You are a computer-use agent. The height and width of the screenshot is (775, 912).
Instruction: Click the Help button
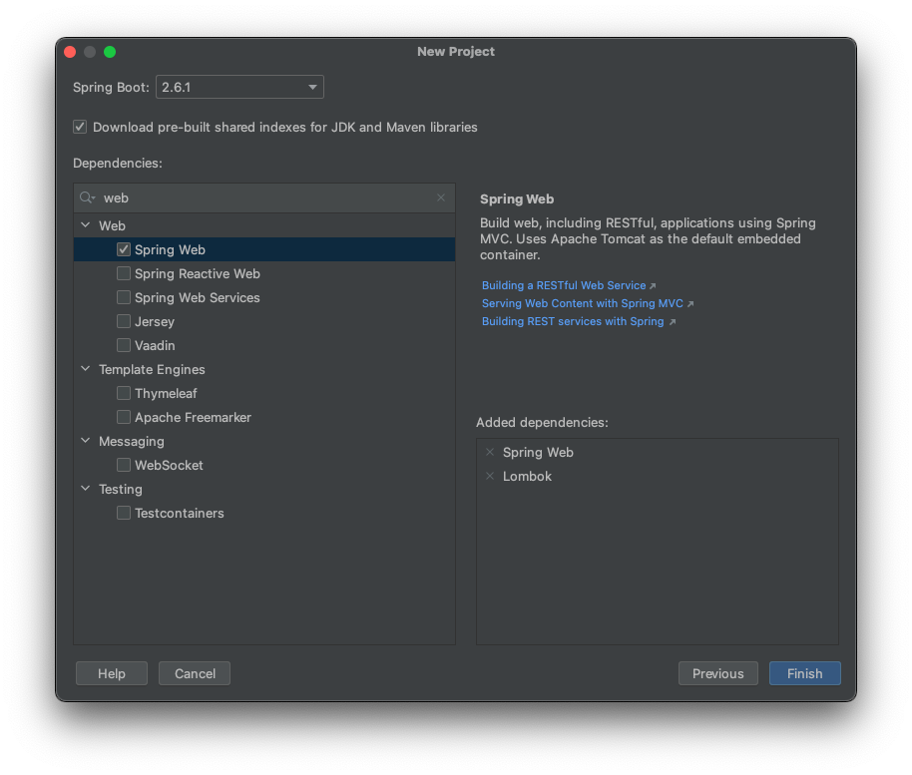point(112,673)
